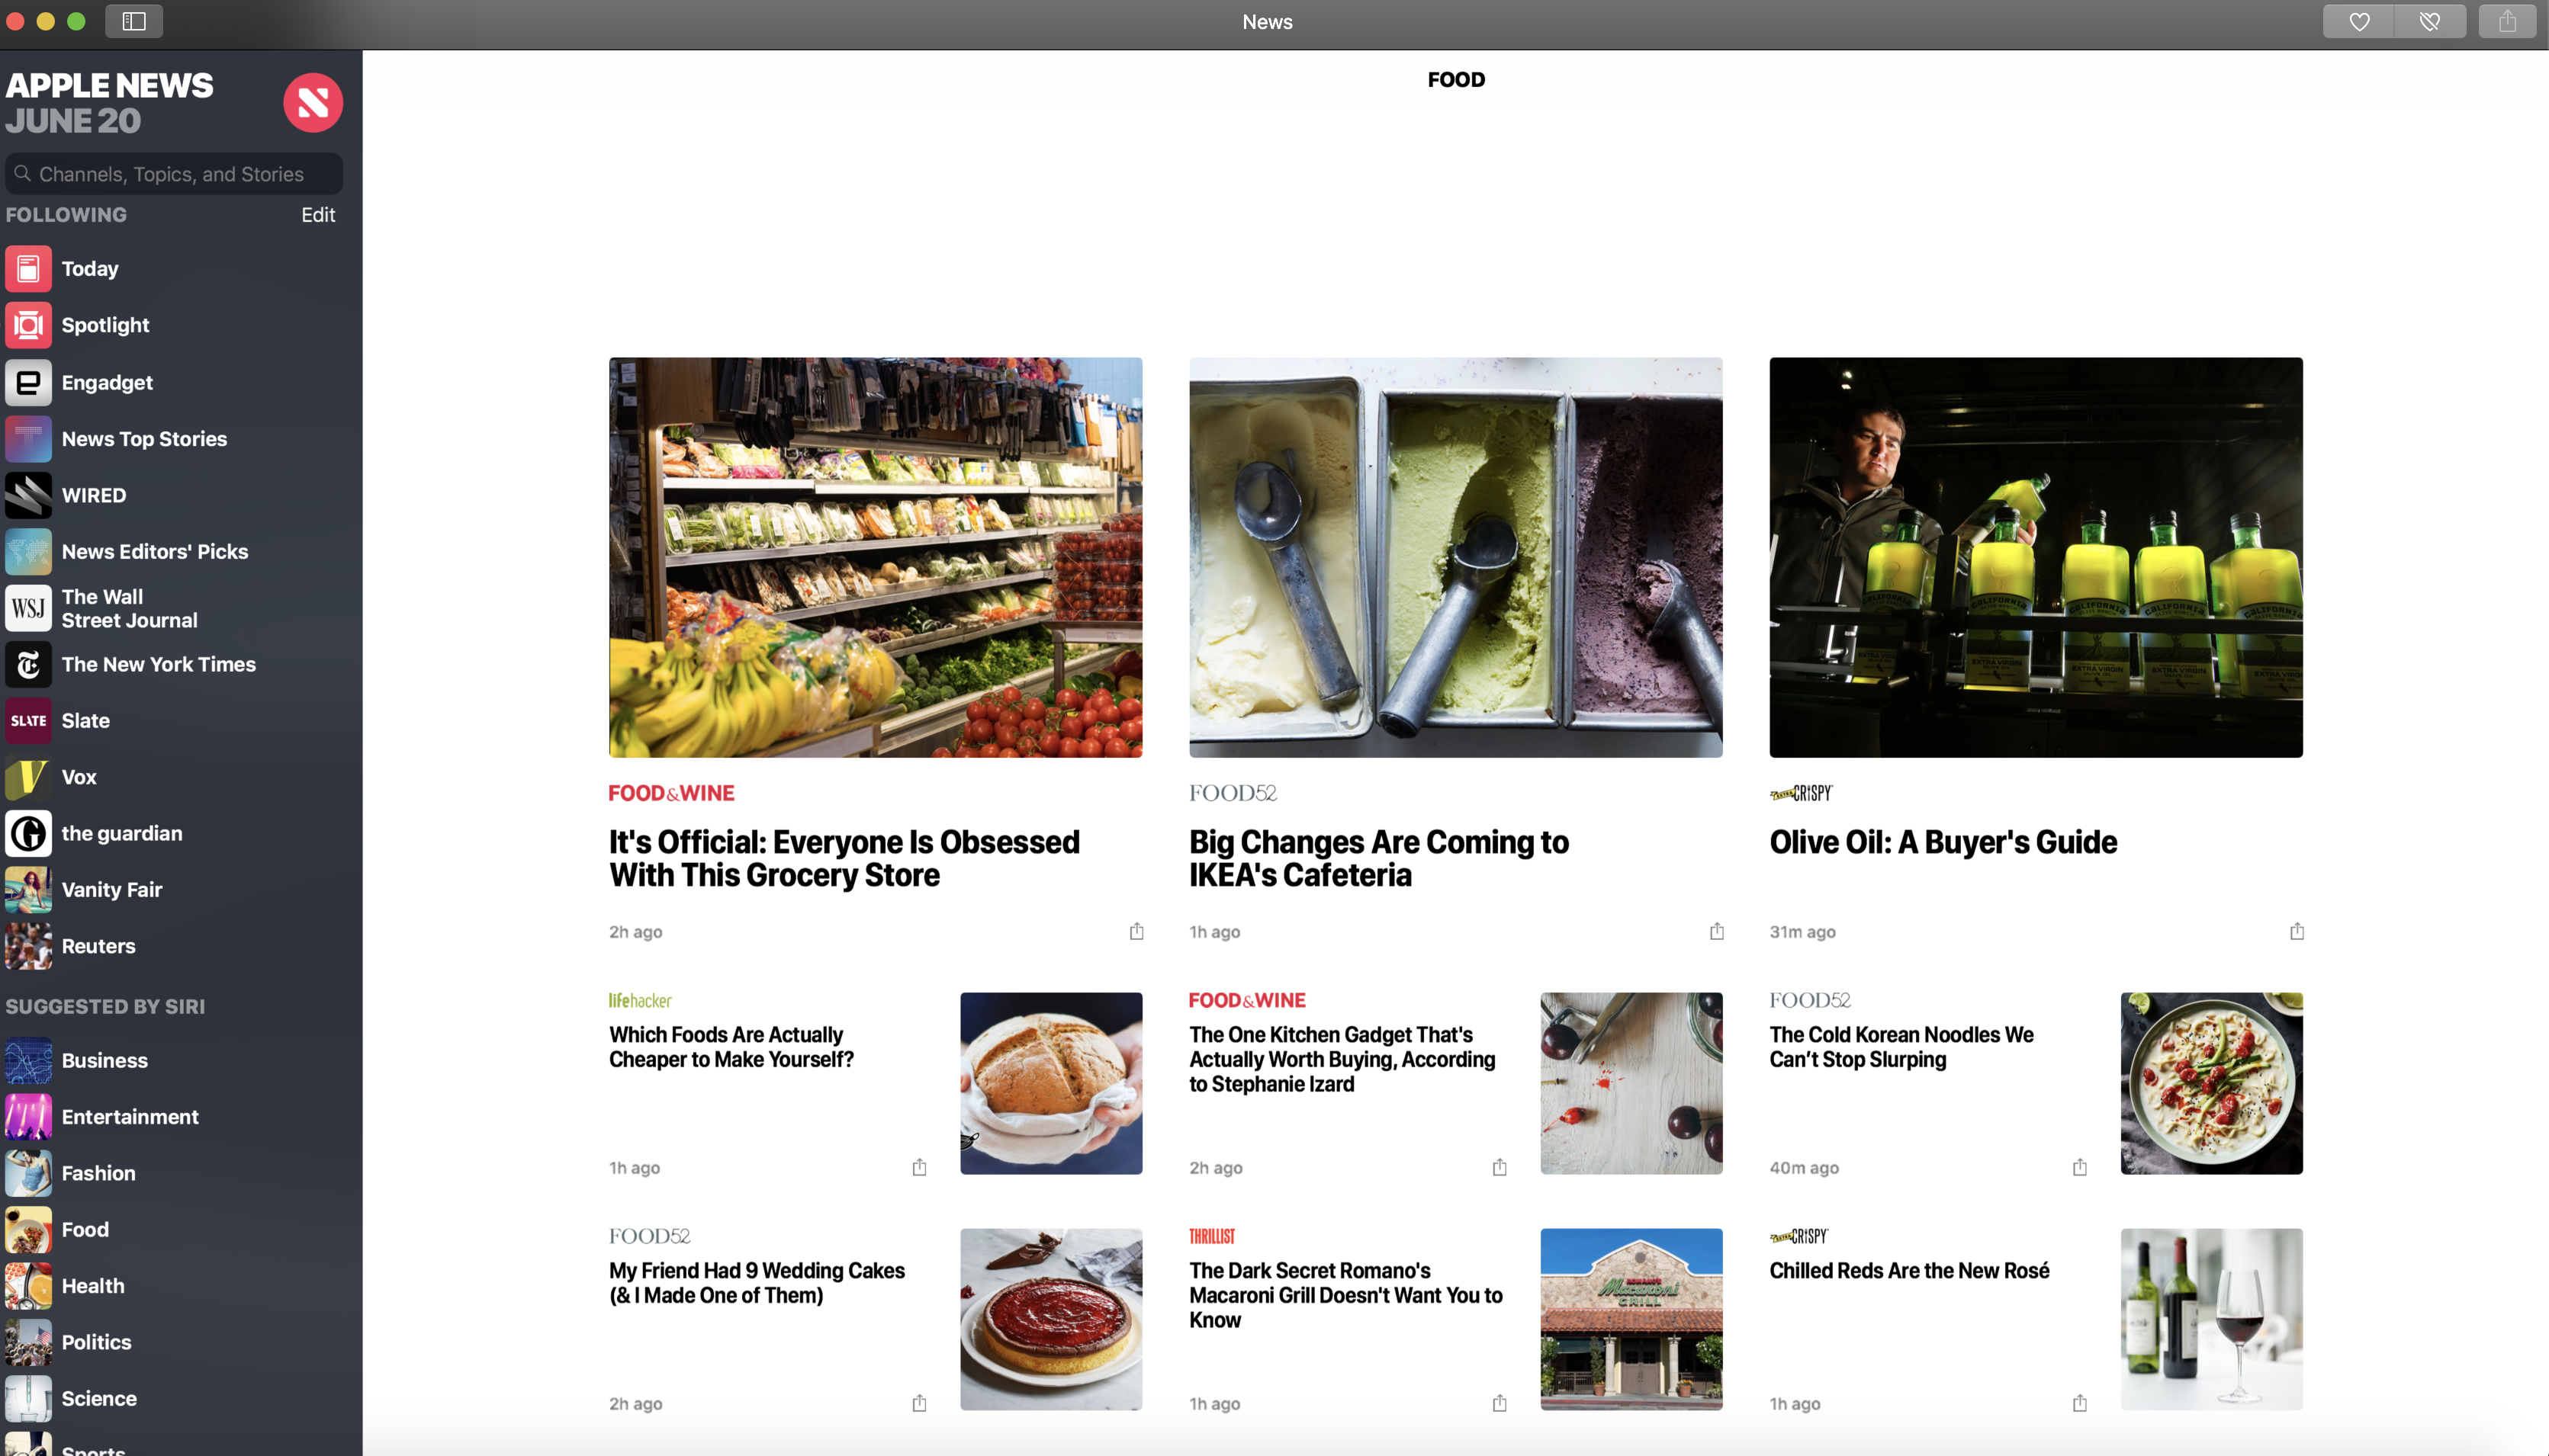Screen dimensions: 2549x1456
Task: Click the Slate channel icon
Action: [28, 721]
